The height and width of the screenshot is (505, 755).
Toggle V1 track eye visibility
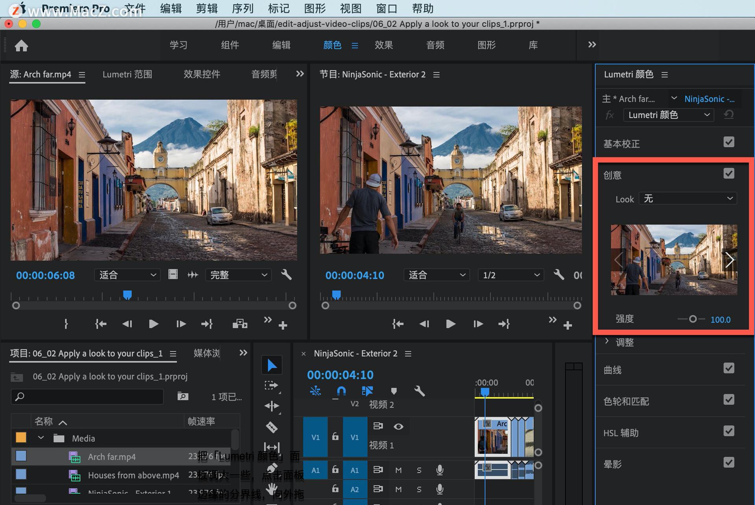point(398,427)
